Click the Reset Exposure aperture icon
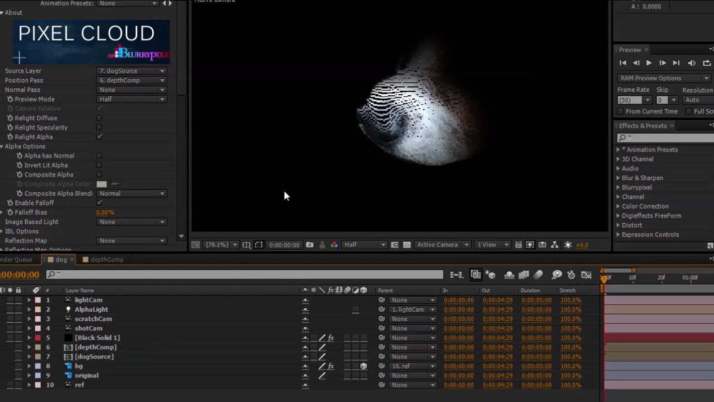The width and height of the screenshot is (714, 402). click(568, 245)
